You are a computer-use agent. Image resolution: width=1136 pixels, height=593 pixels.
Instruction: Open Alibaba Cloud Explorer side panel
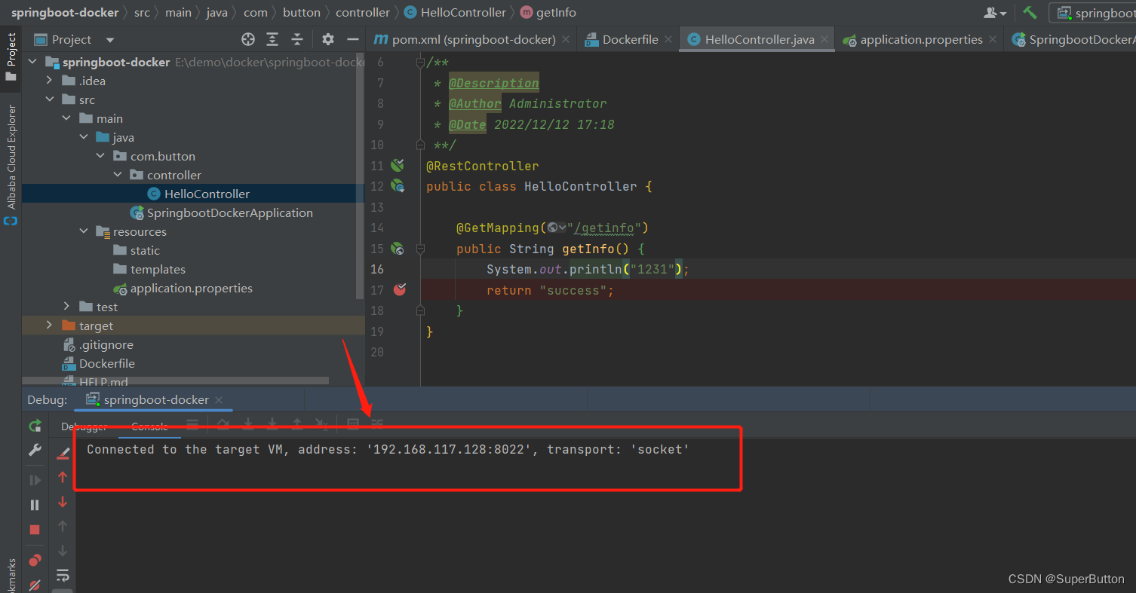pyautogui.click(x=11, y=156)
